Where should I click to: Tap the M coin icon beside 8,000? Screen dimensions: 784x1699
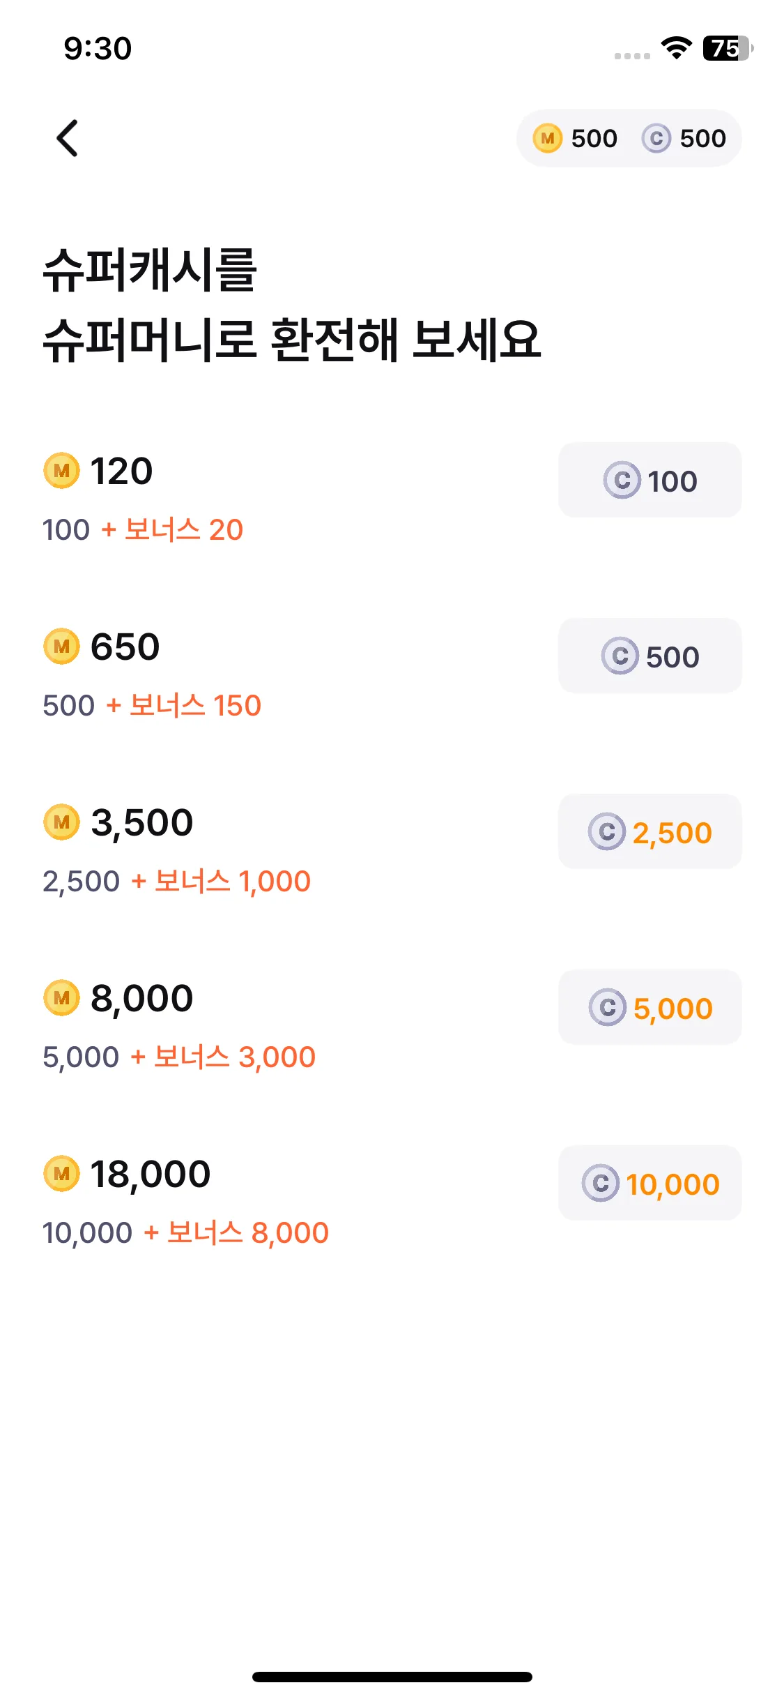(x=61, y=998)
